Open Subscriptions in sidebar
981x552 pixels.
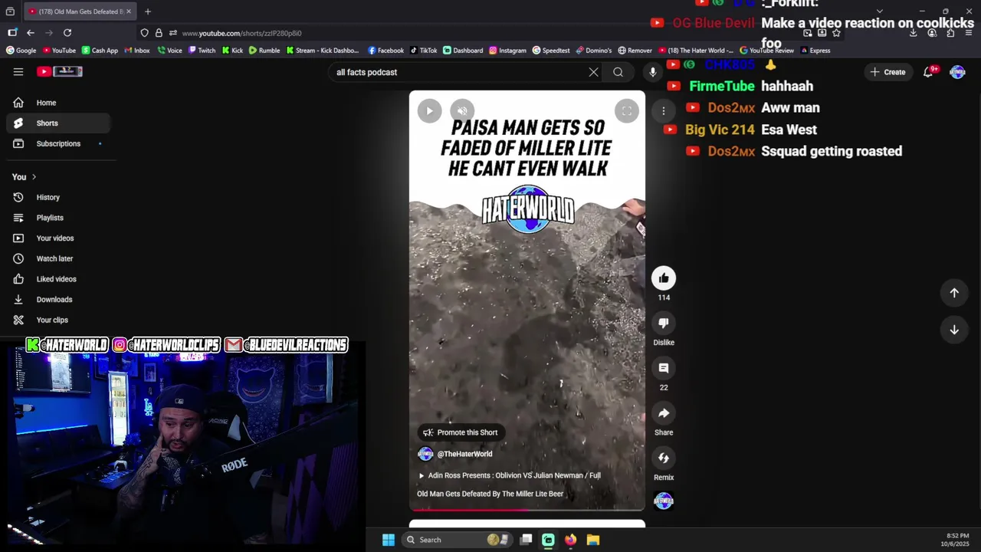58,143
